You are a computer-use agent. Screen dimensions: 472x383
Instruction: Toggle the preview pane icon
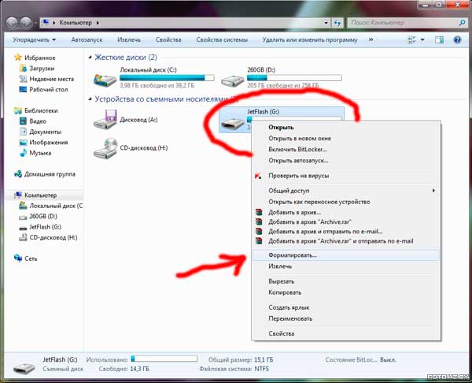[x=439, y=40]
